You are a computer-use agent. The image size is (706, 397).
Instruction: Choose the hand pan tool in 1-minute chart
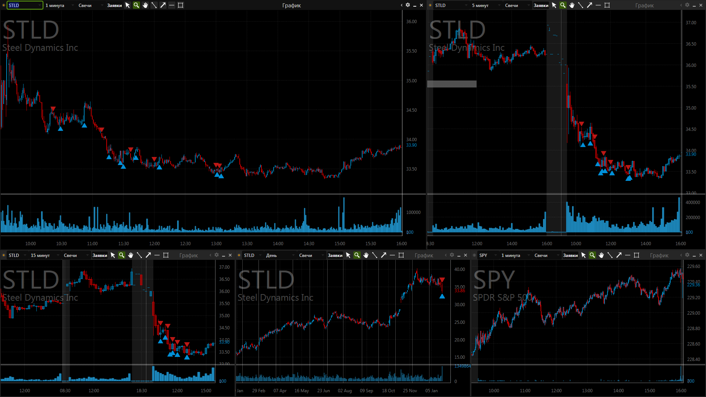point(145,5)
